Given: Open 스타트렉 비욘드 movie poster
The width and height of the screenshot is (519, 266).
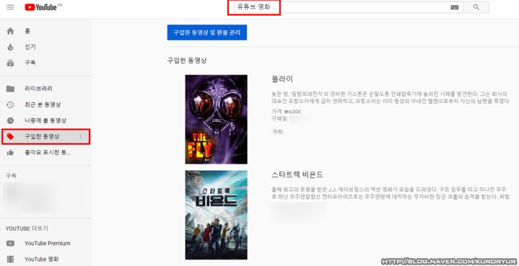Looking at the screenshot, I should coord(216,215).
